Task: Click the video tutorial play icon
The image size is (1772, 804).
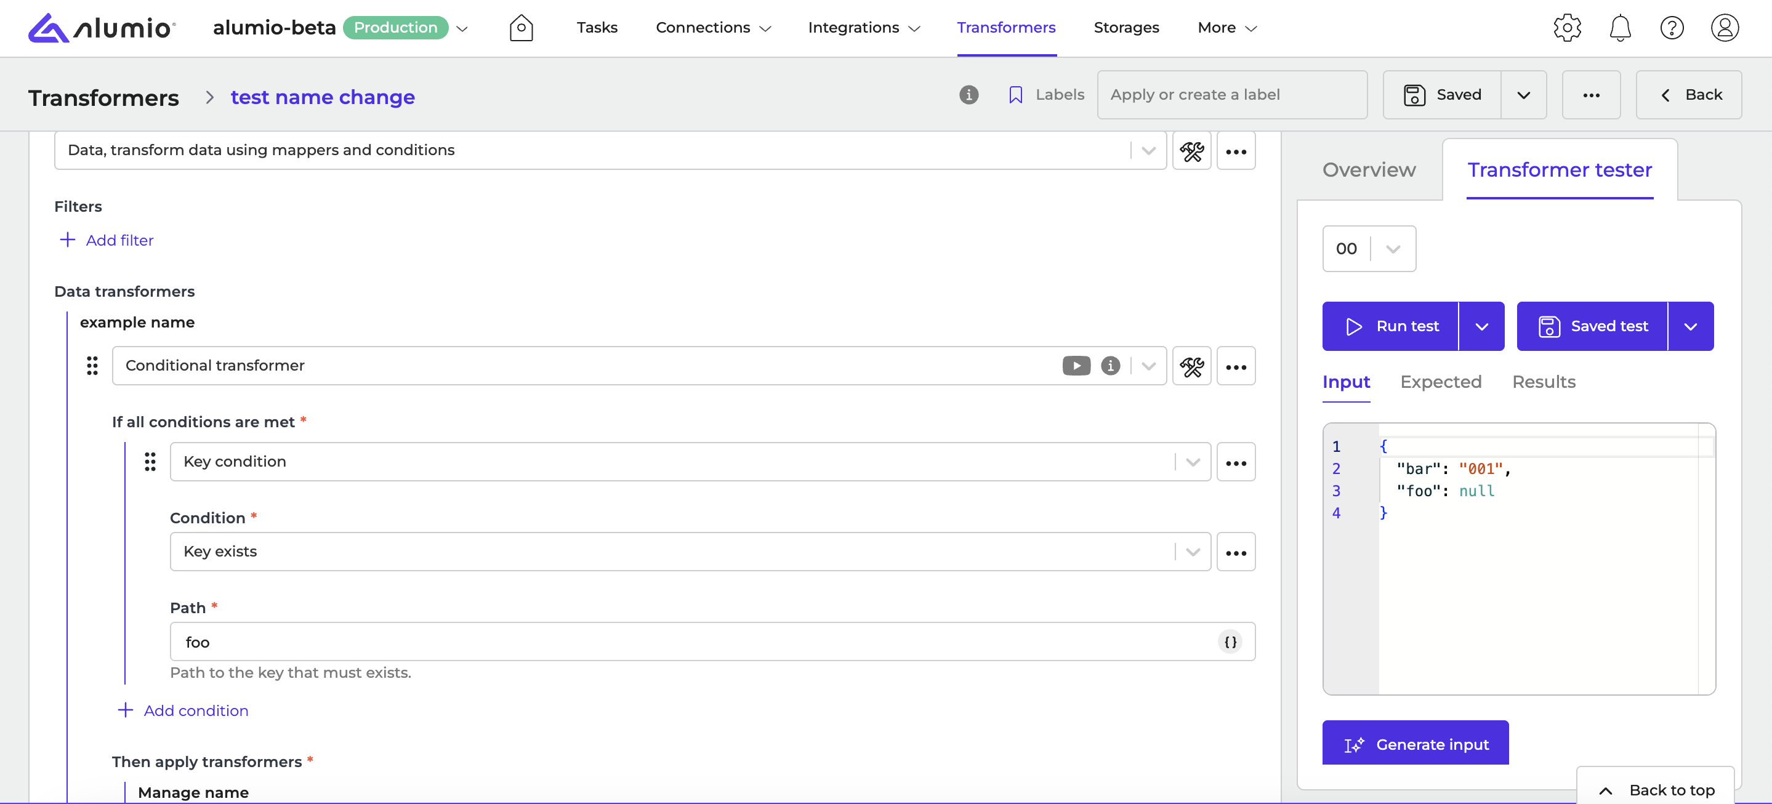Action: (1076, 365)
